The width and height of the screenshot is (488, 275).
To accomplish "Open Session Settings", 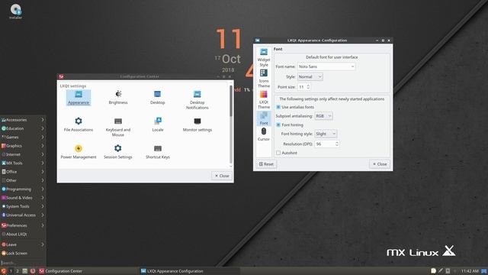I will coord(118,152).
